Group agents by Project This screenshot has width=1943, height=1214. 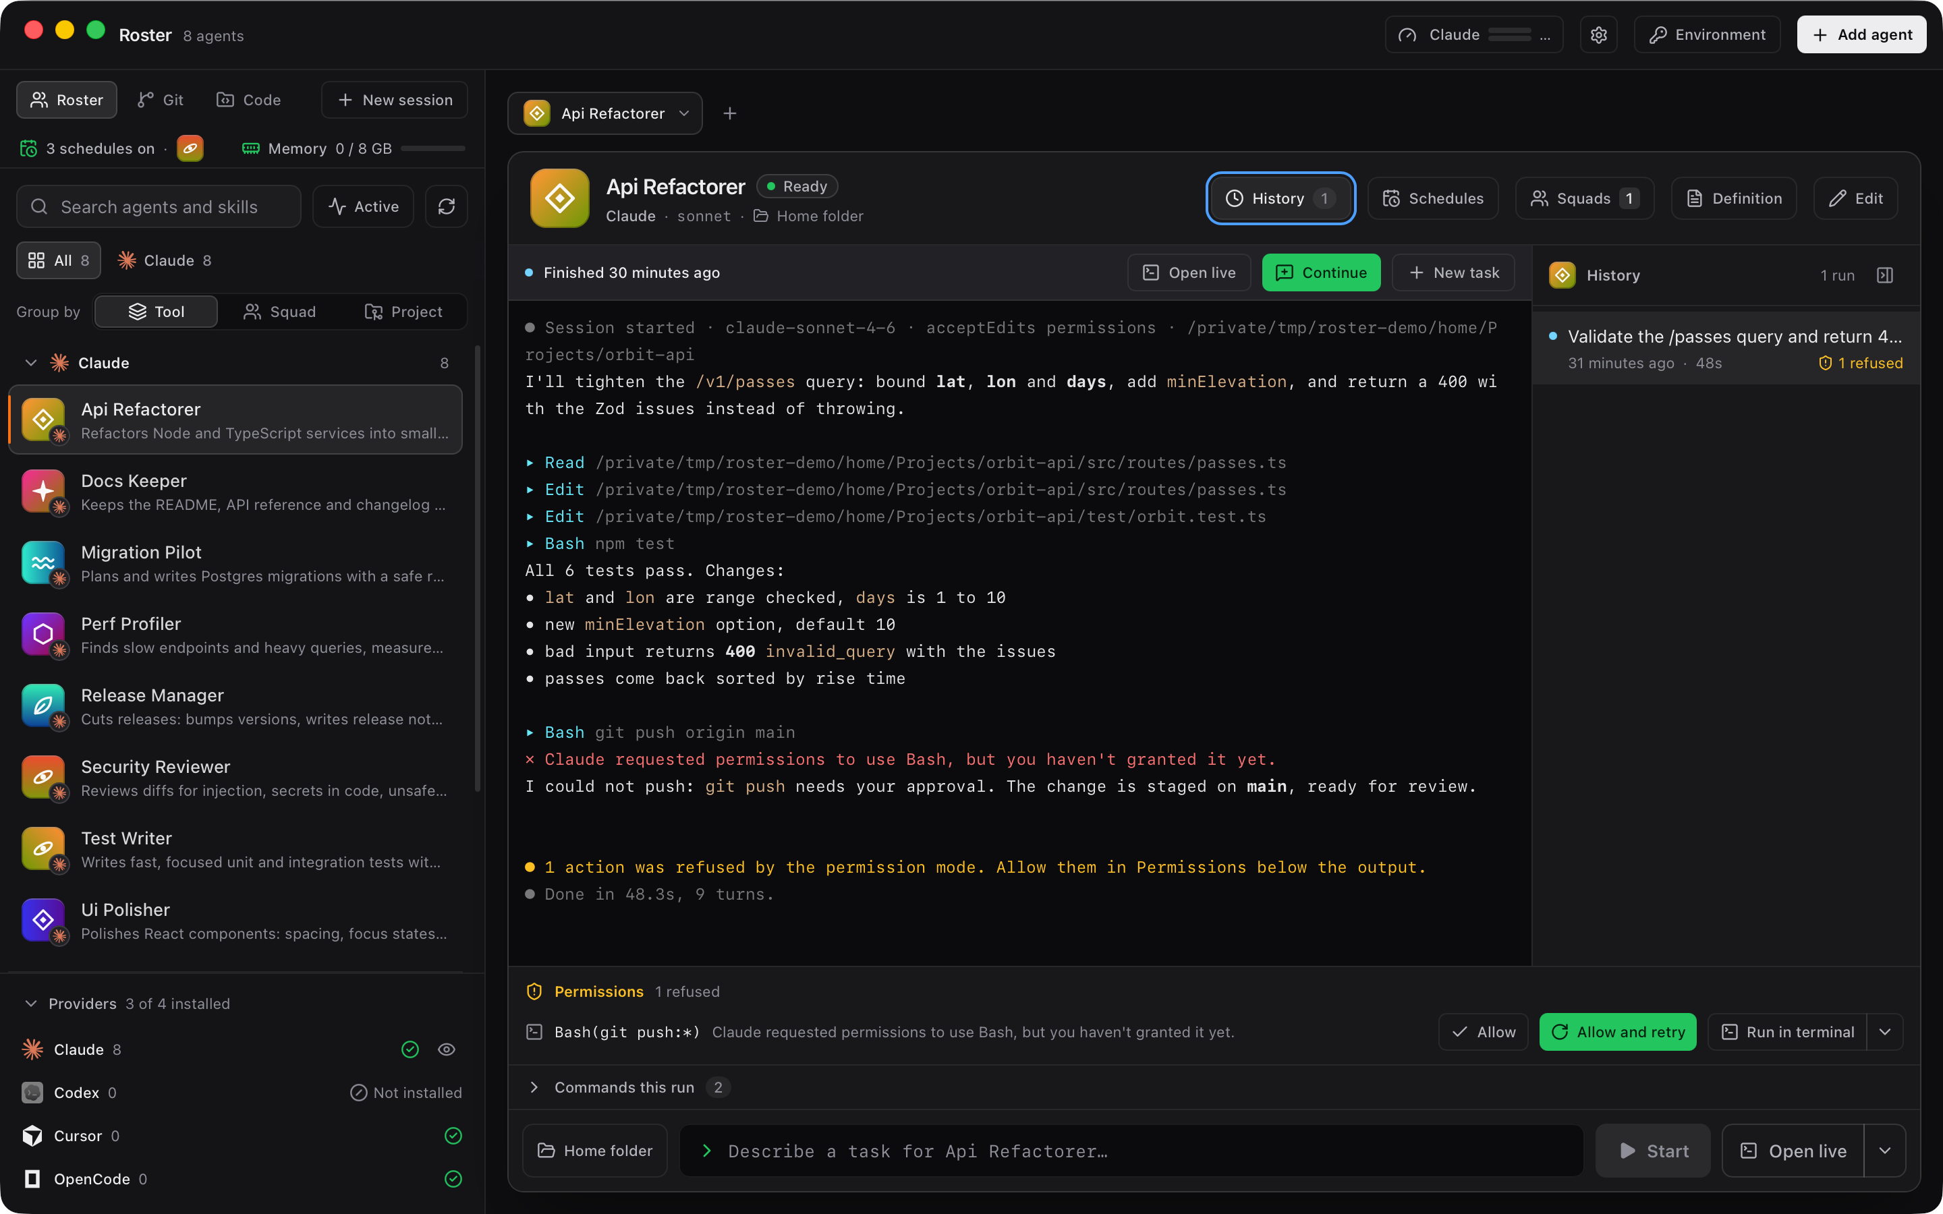click(403, 312)
